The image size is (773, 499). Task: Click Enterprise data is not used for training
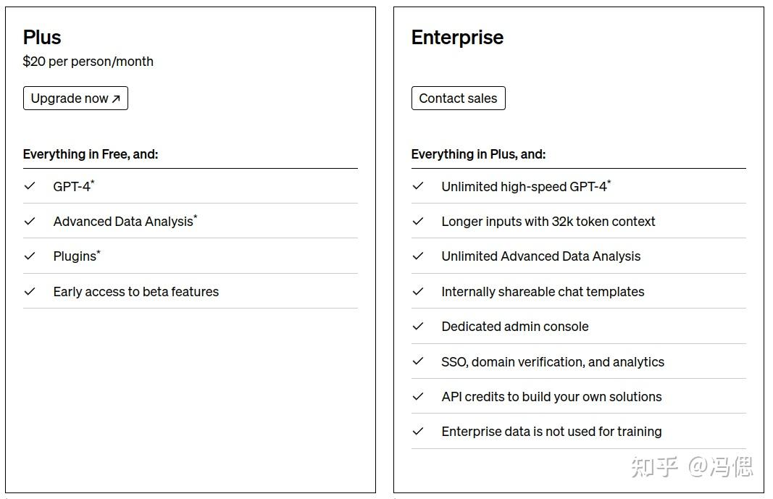[x=551, y=432]
